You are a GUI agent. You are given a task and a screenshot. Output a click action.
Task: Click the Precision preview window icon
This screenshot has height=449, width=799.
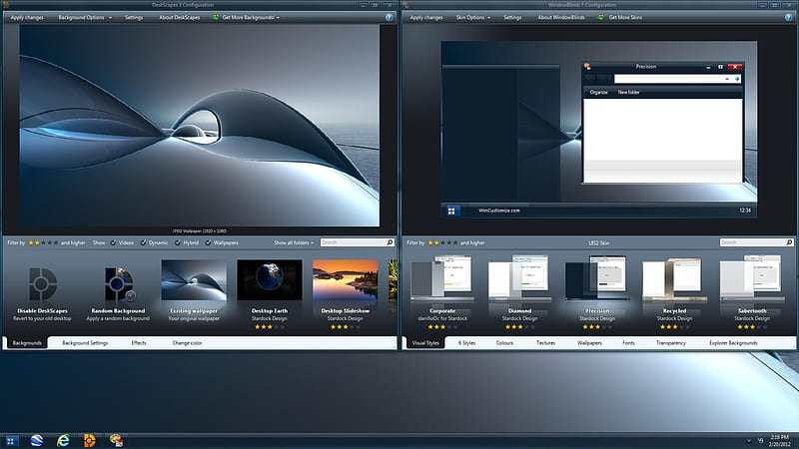(x=587, y=66)
